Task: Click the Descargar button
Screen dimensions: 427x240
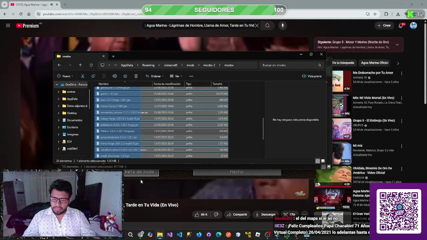Action: [x=266, y=215]
